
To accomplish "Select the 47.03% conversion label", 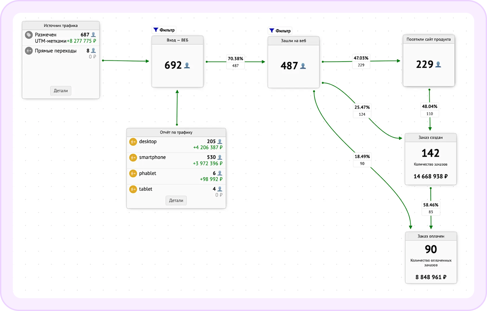I will pos(361,58).
